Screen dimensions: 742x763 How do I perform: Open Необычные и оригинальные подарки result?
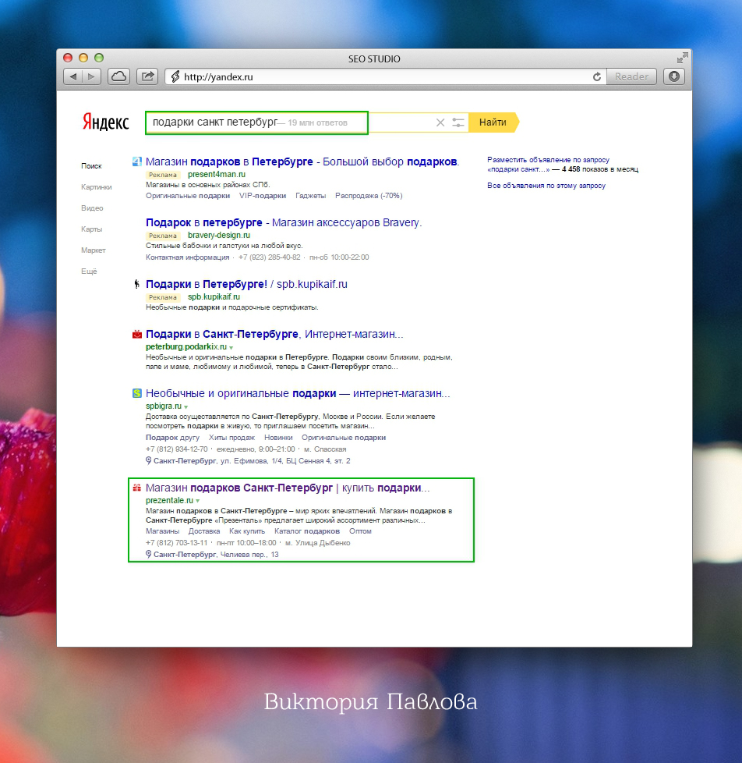click(298, 393)
